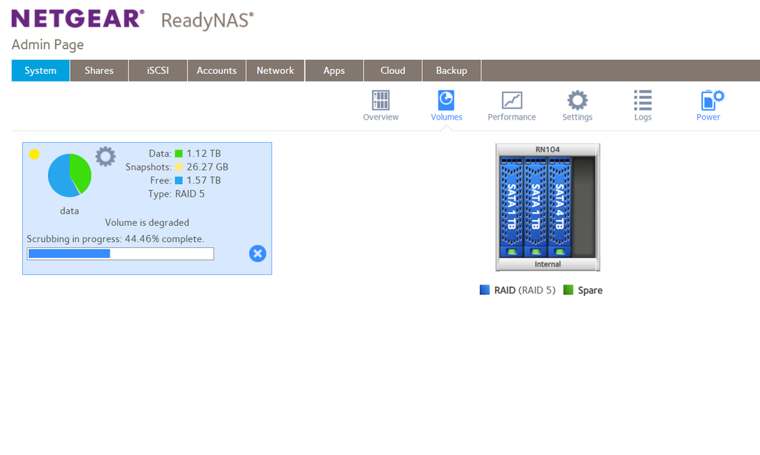The image size is (760, 455).
Task: Click the 'RN104' chassis label
Action: pos(548,150)
